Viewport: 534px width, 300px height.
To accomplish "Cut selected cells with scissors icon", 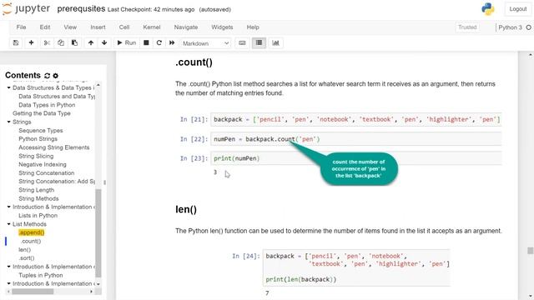I will 47,42.
